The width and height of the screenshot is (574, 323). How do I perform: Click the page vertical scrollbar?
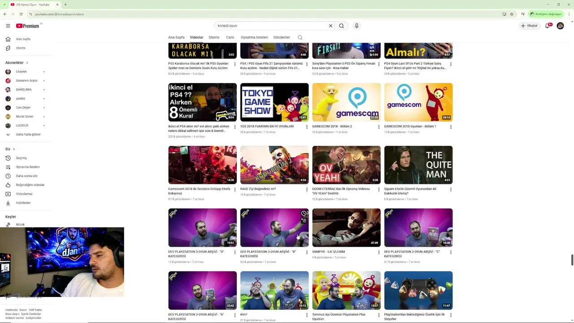coord(572,260)
